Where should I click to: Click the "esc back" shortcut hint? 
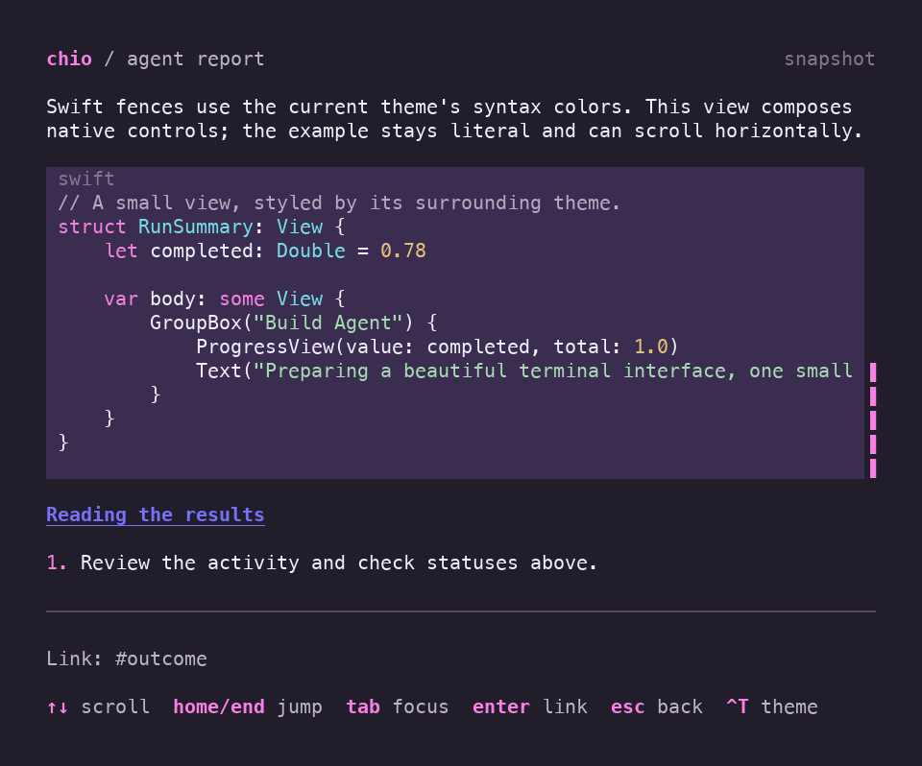(656, 706)
